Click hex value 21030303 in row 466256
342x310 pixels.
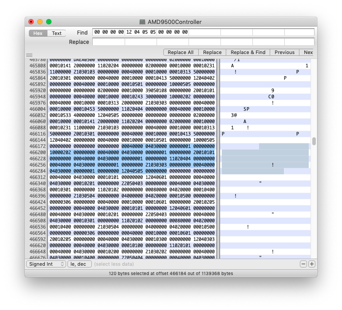click(x=156, y=165)
